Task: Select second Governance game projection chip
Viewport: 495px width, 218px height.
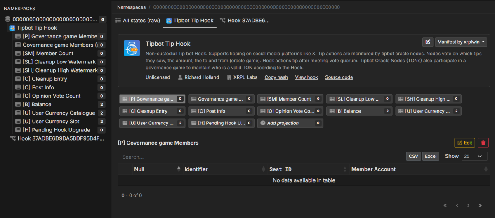Action: [221, 99]
